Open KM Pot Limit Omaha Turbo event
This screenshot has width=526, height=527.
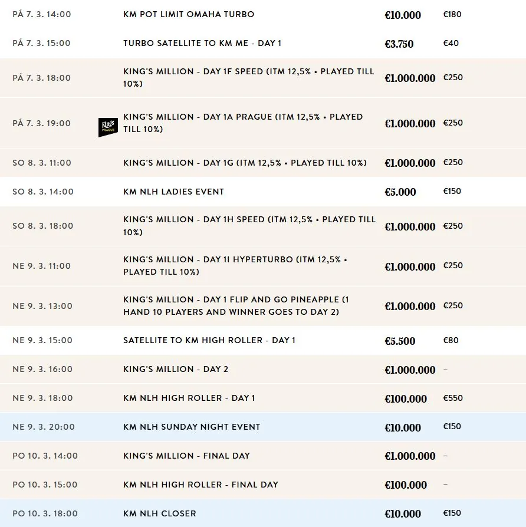coord(189,14)
